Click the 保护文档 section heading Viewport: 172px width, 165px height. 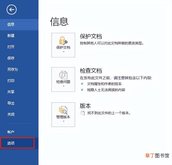(91, 36)
